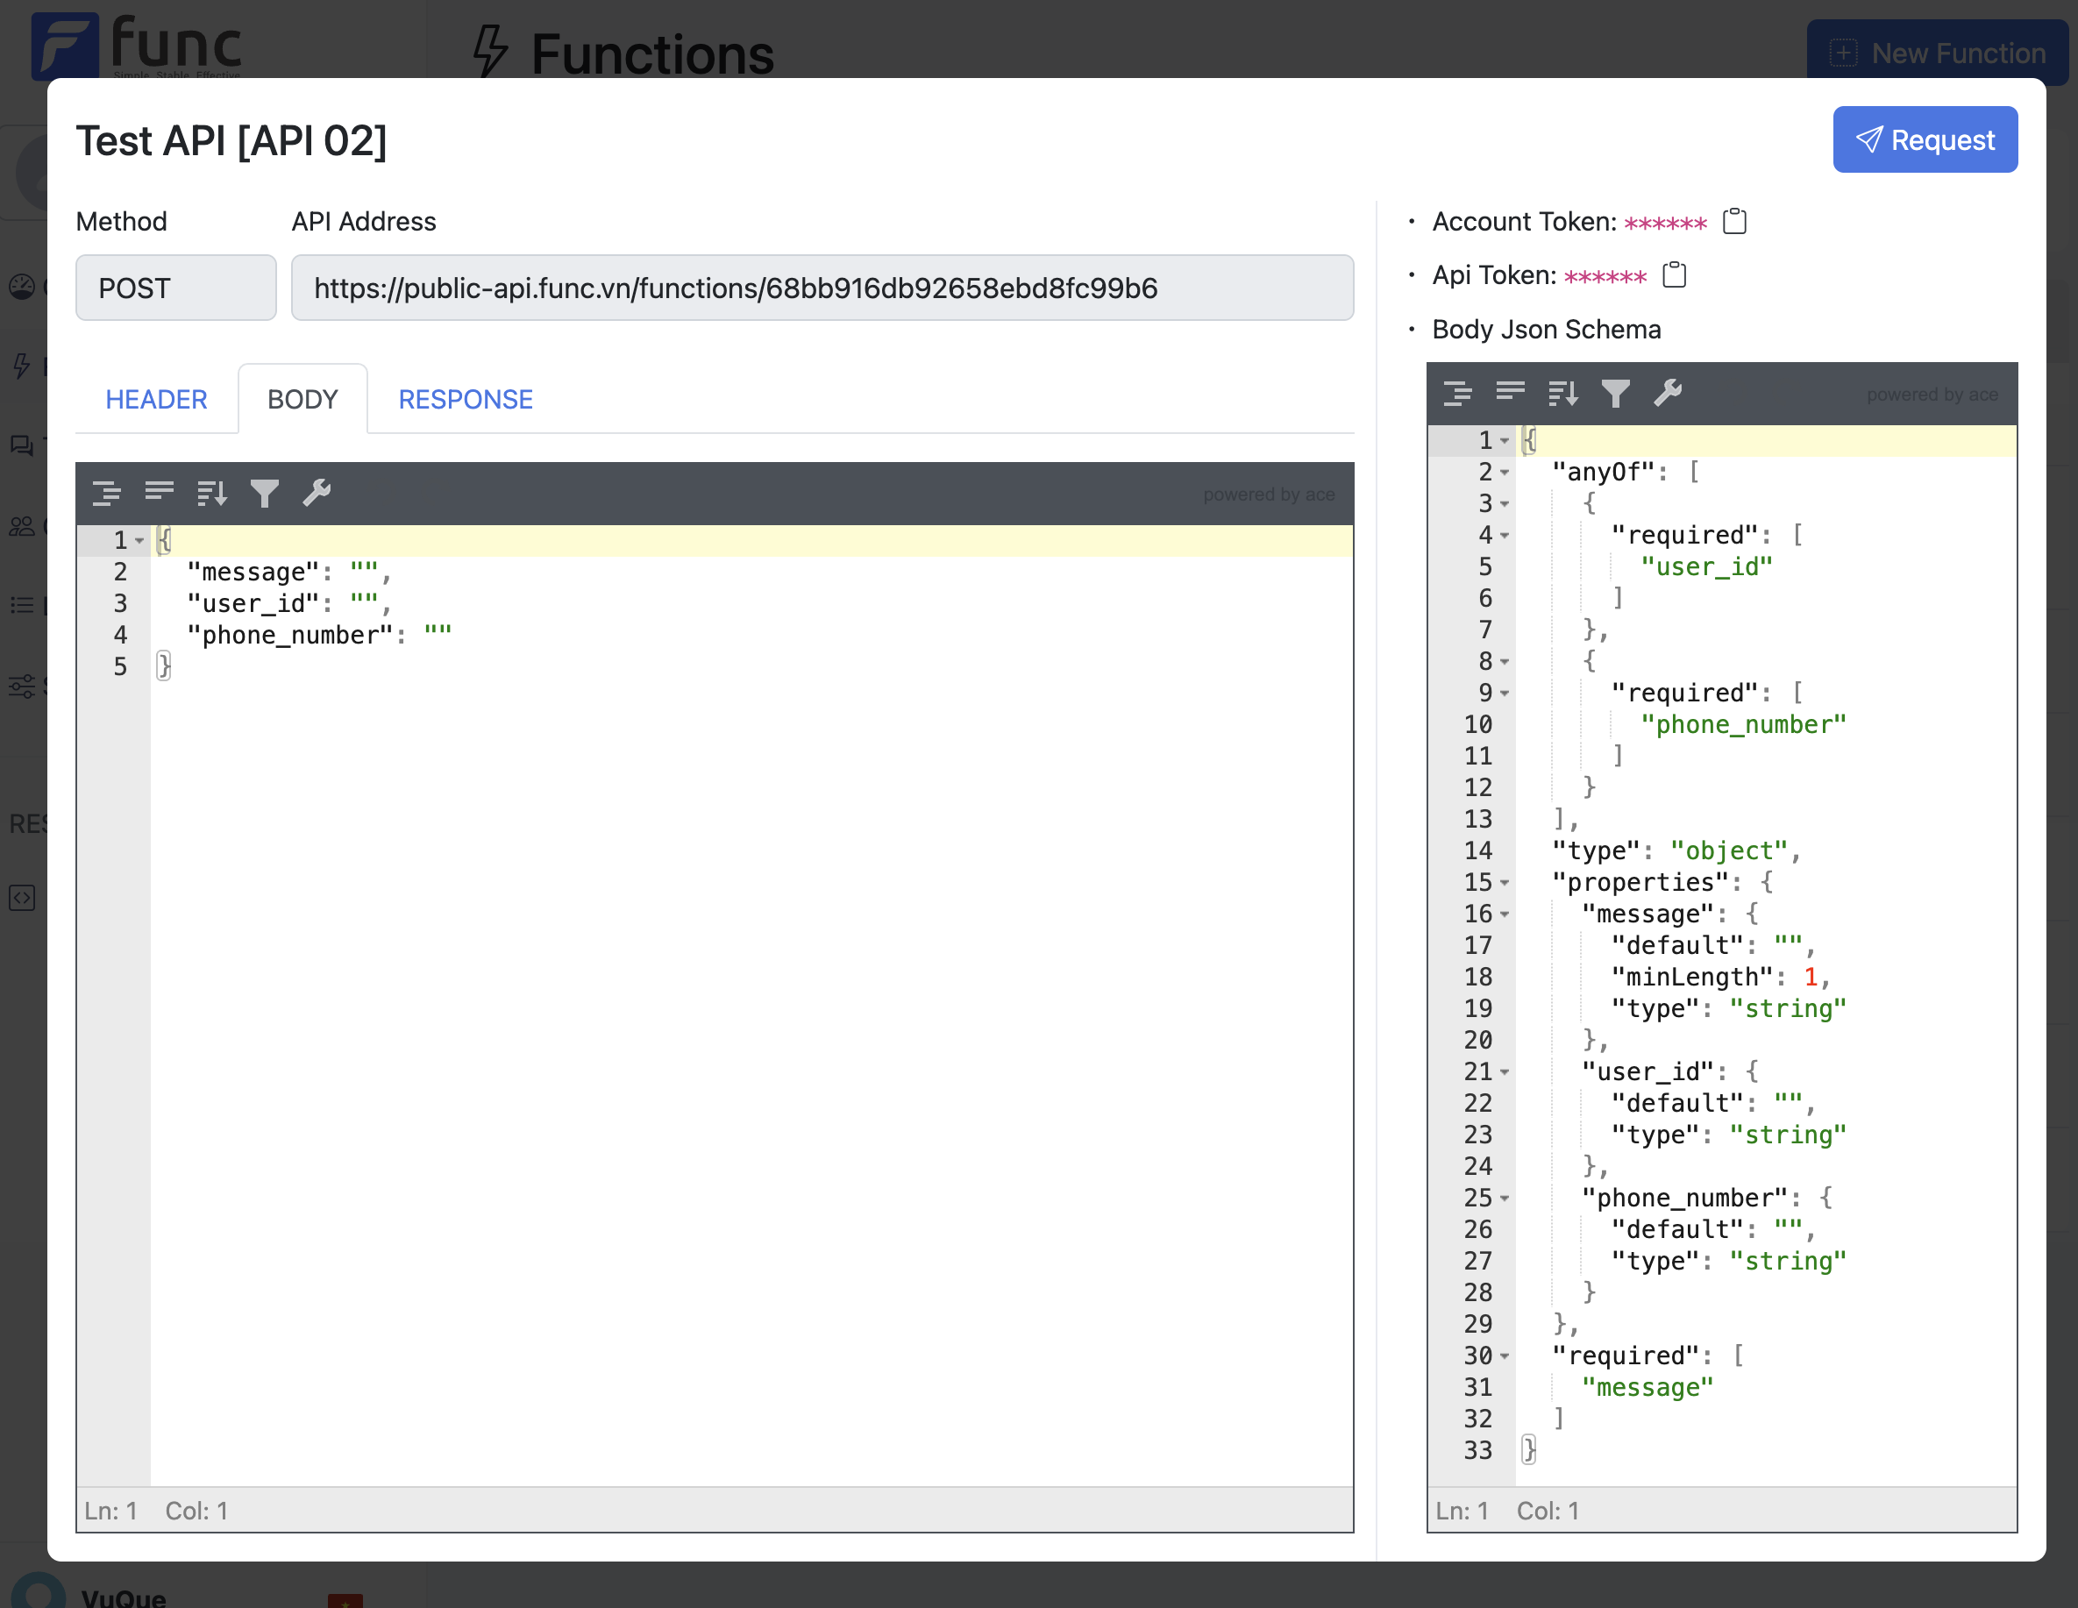This screenshot has width=2078, height=1608.
Task: Switch to the HEADER tab
Action: point(156,400)
